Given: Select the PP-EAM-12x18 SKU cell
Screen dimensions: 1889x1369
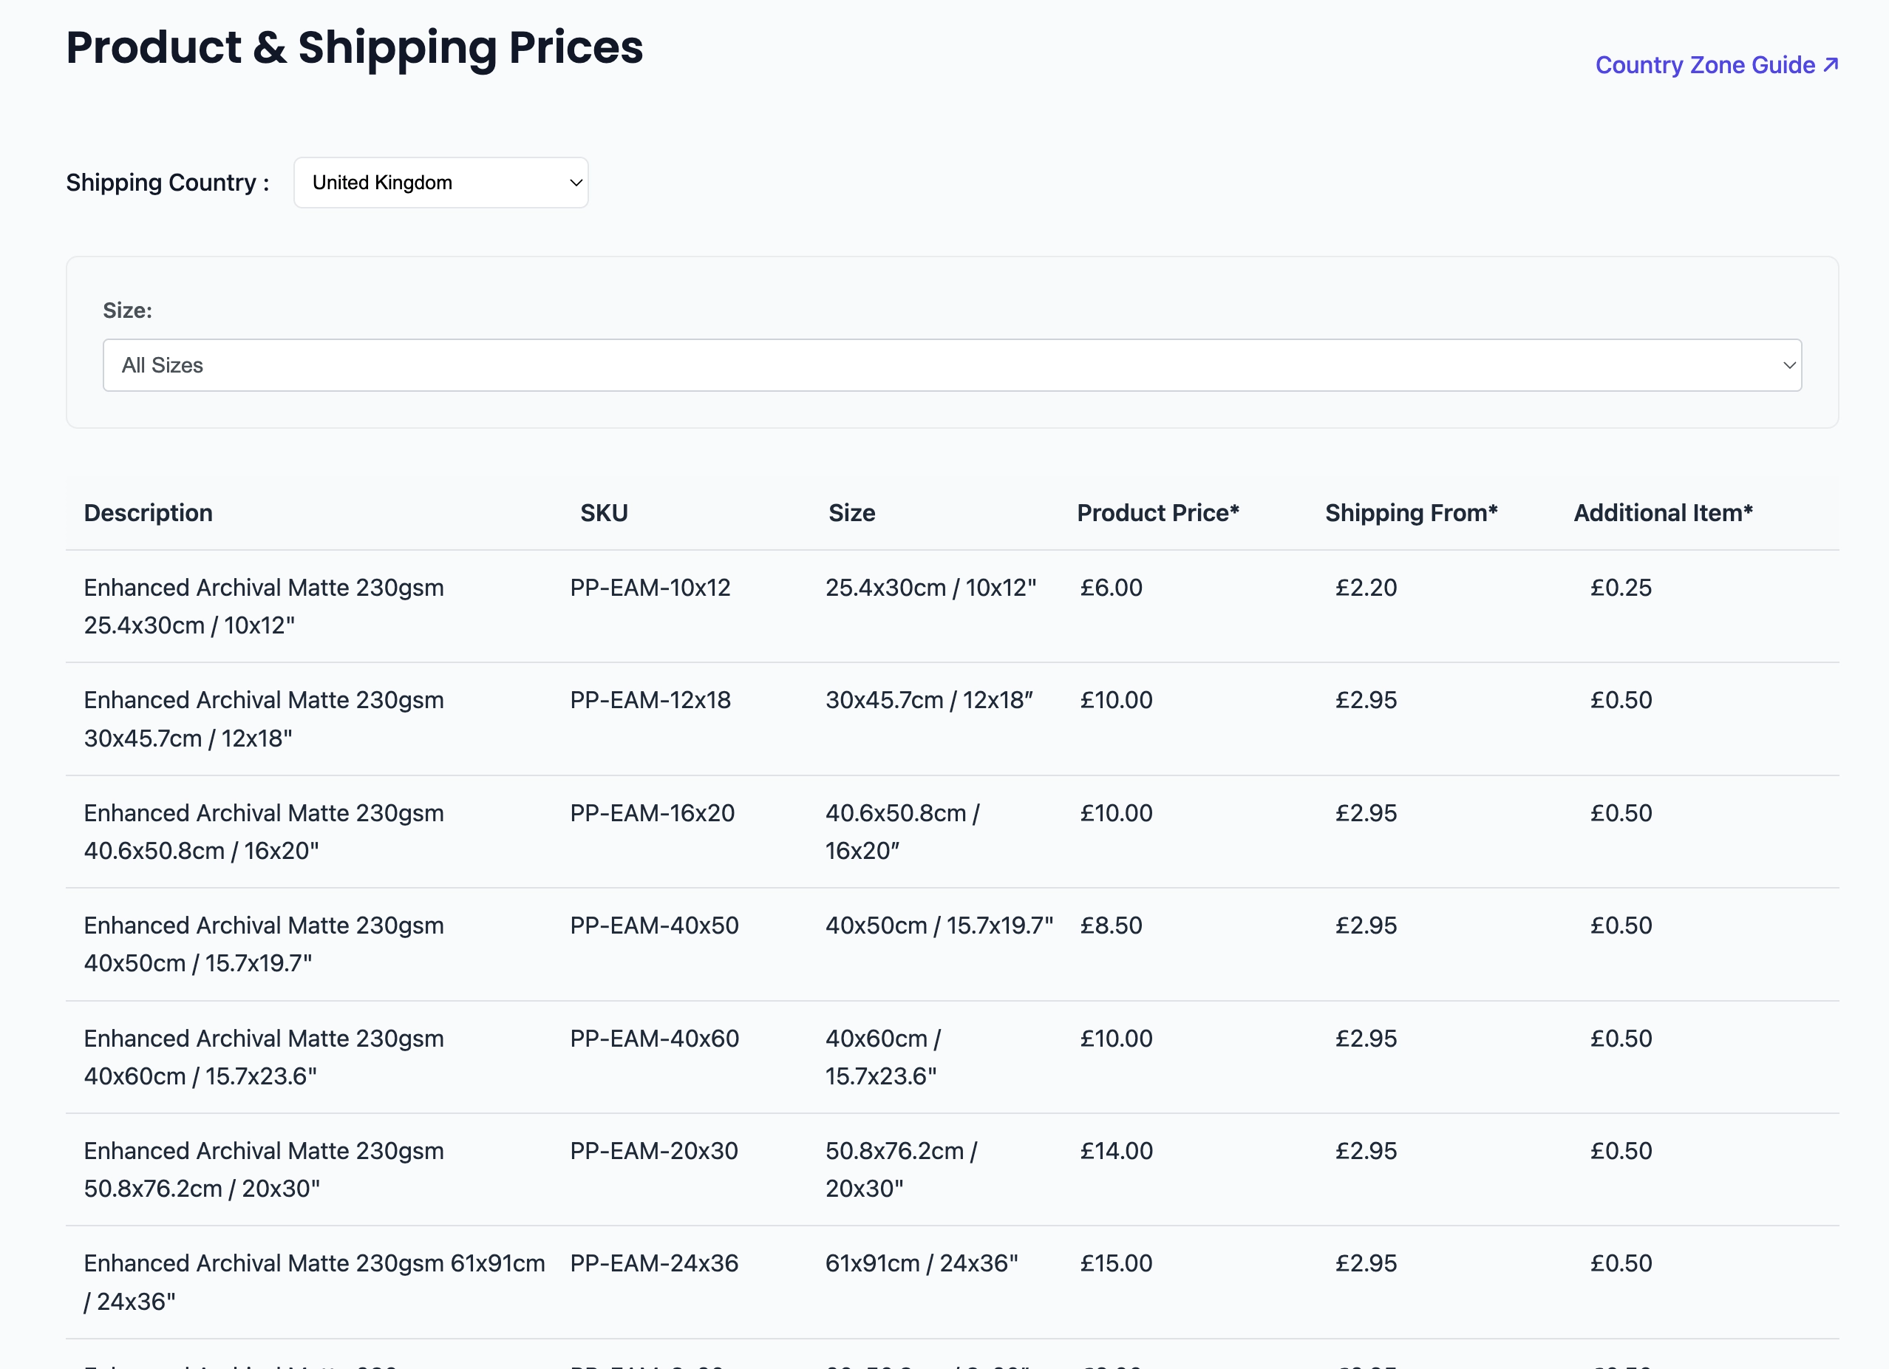Looking at the screenshot, I should [650, 700].
